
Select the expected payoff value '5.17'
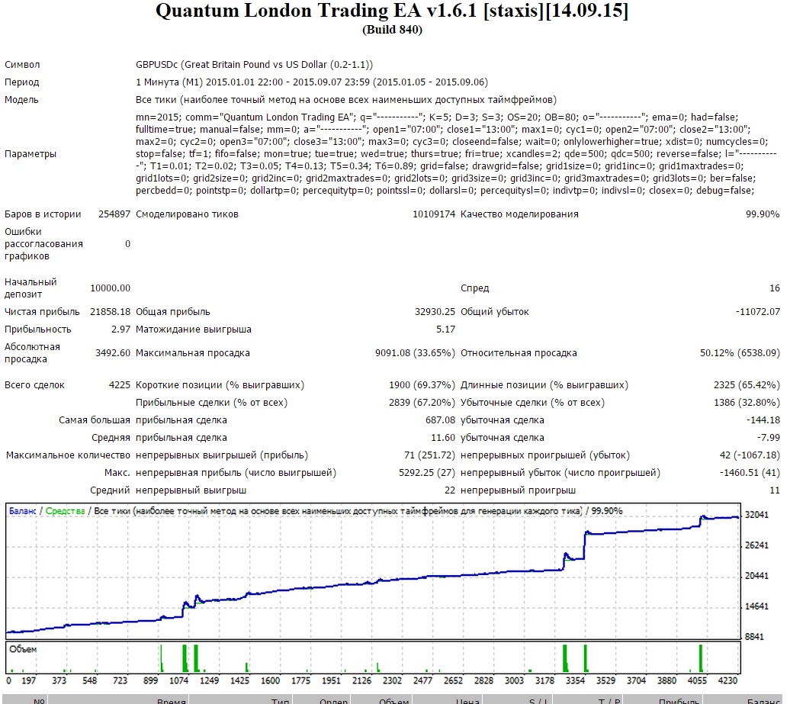446,329
